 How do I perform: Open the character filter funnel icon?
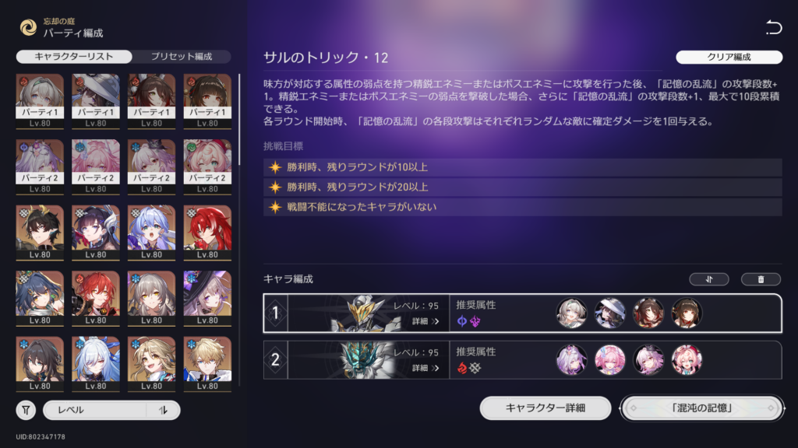(x=26, y=410)
